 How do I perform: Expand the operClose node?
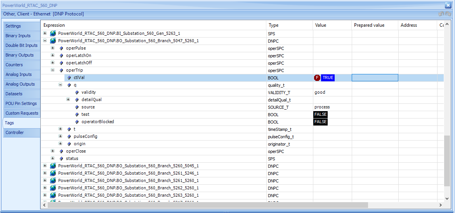52,151
